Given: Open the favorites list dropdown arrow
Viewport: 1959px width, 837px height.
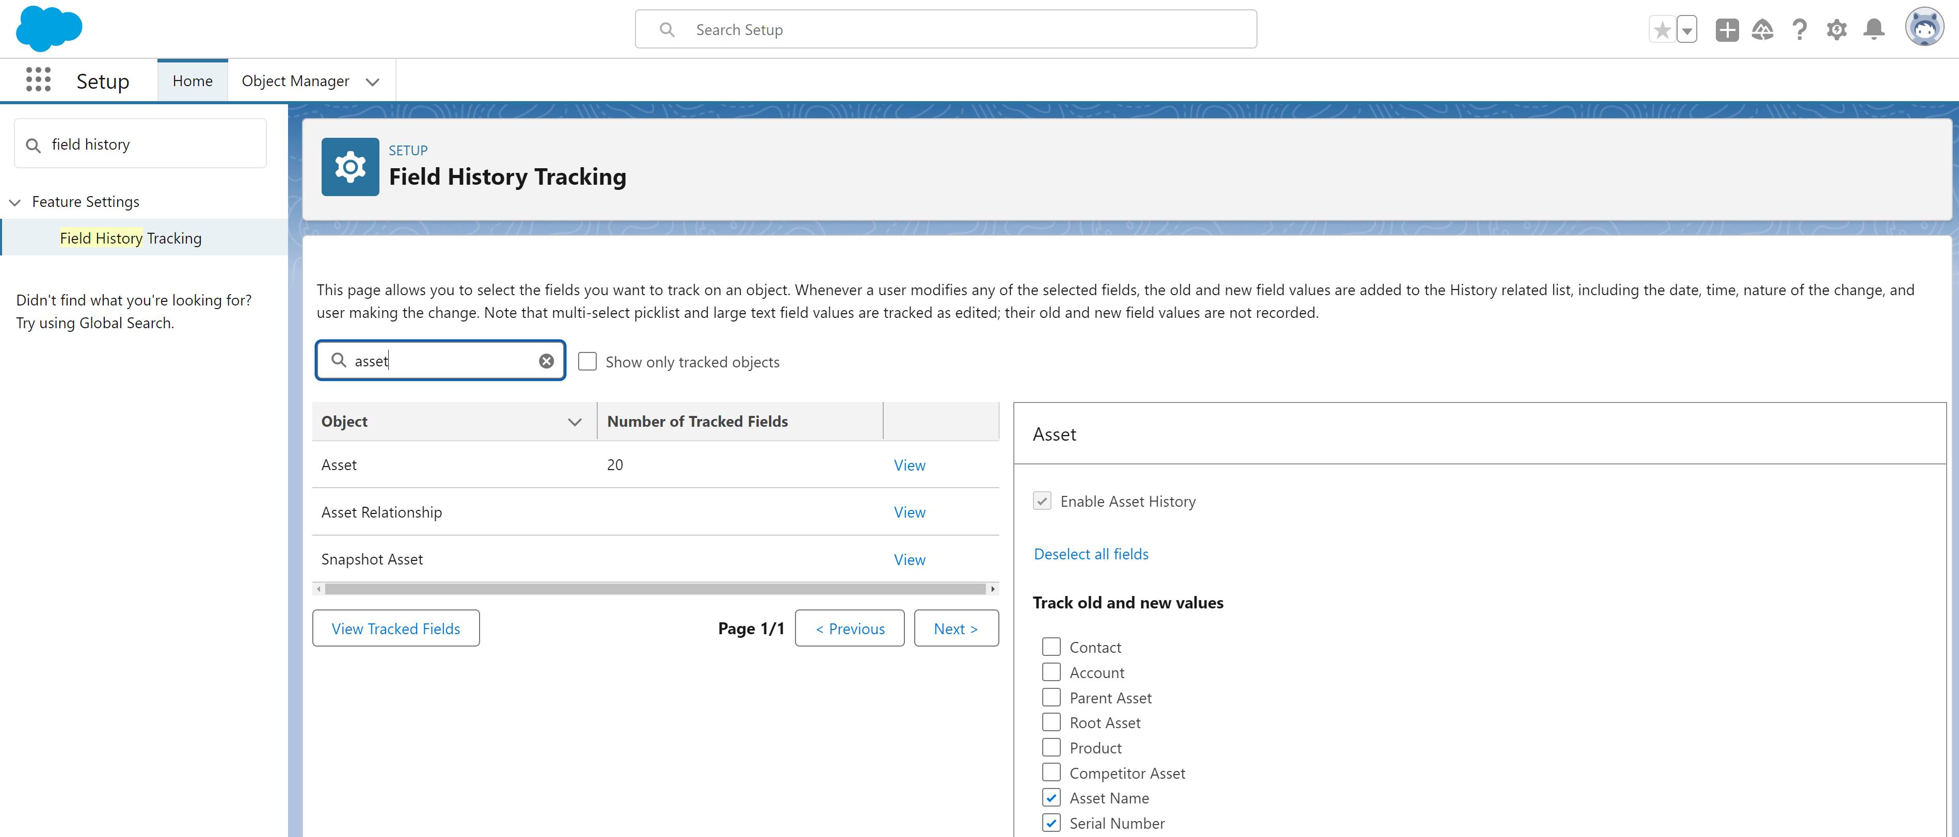Looking at the screenshot, I should pyautogui.click(x=1687, y=29).
